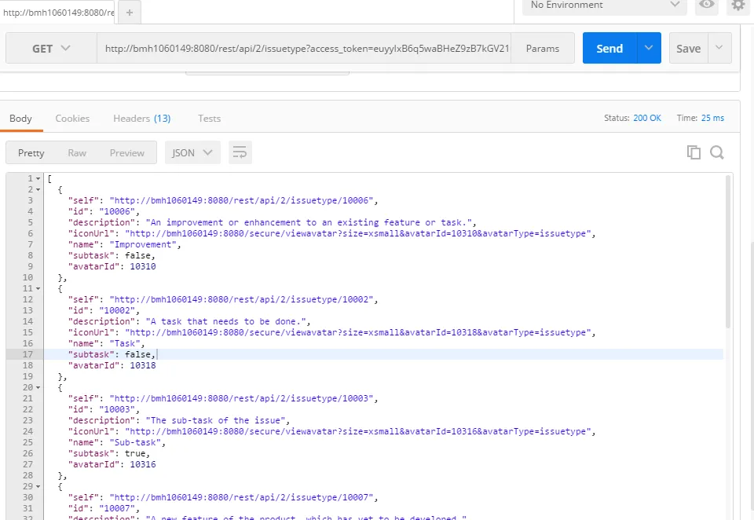
Task: Click the "10006" id value on line 4
Action: [x=117, y=211]
